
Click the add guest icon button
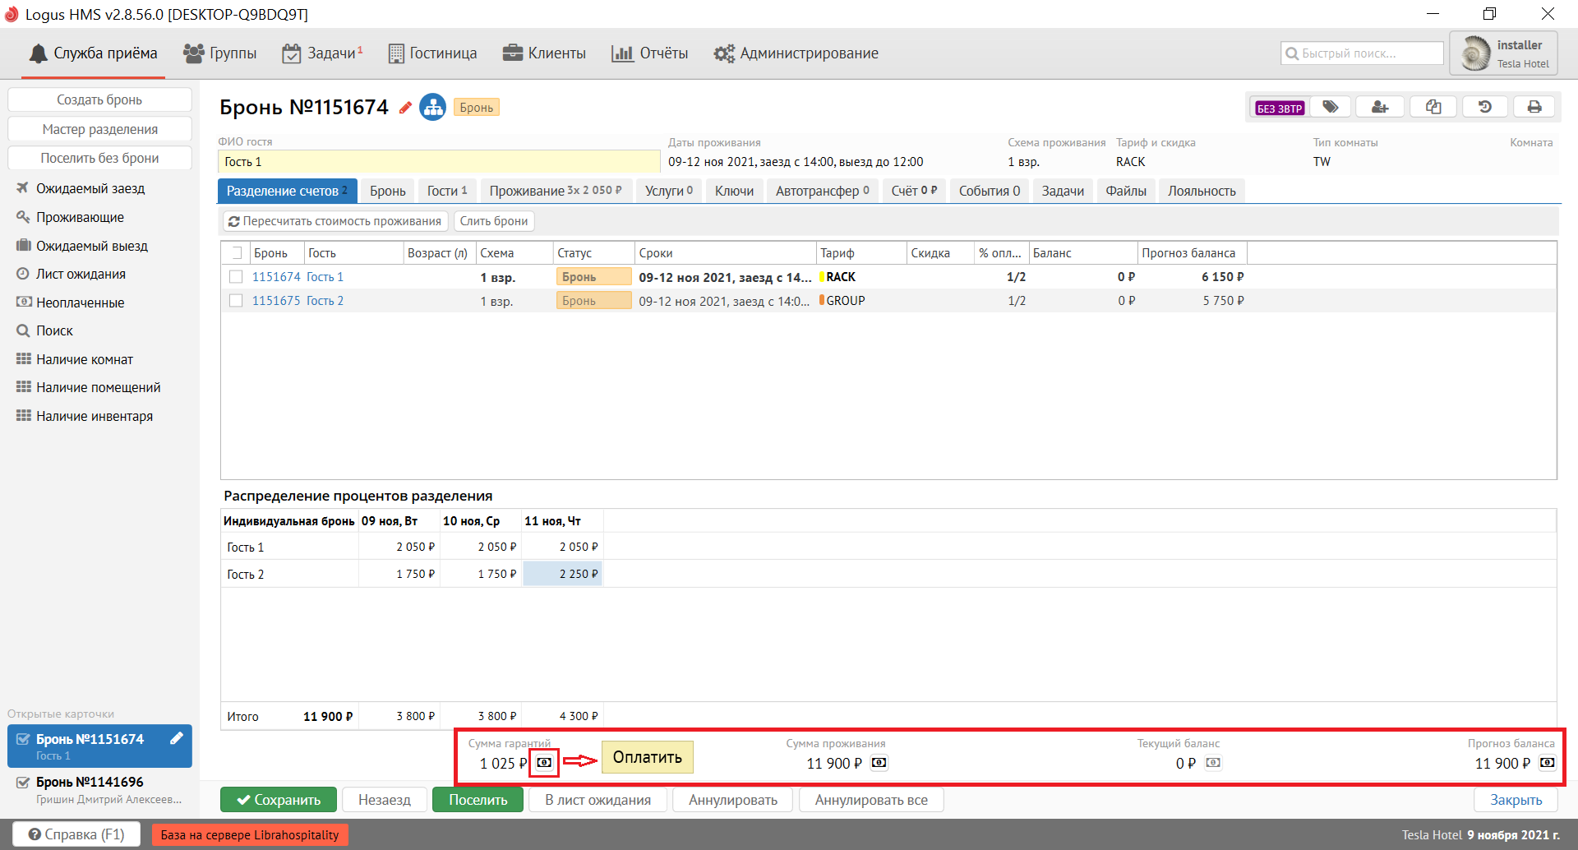tap(1380, 107)
